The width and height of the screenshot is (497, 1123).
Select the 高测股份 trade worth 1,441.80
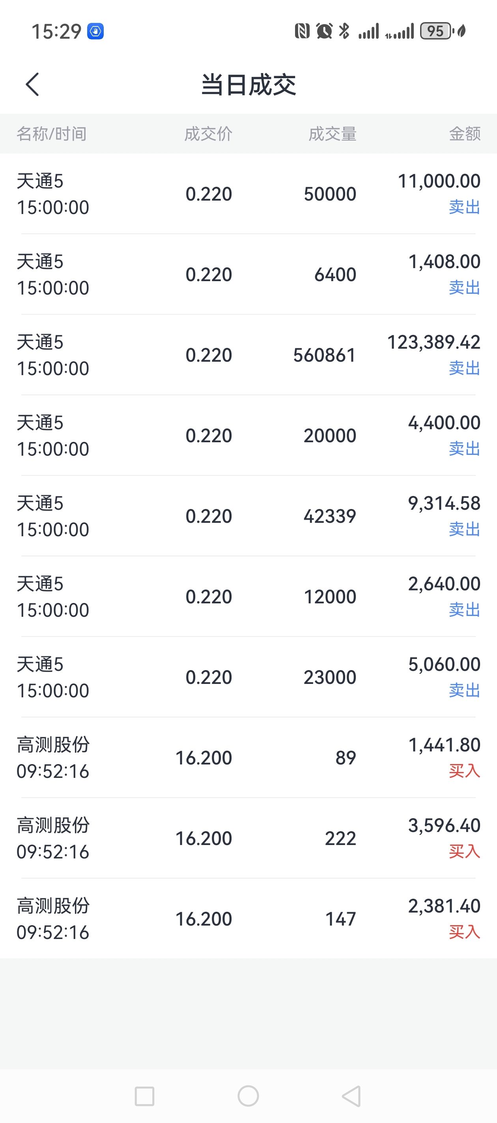tap(248, 758)
